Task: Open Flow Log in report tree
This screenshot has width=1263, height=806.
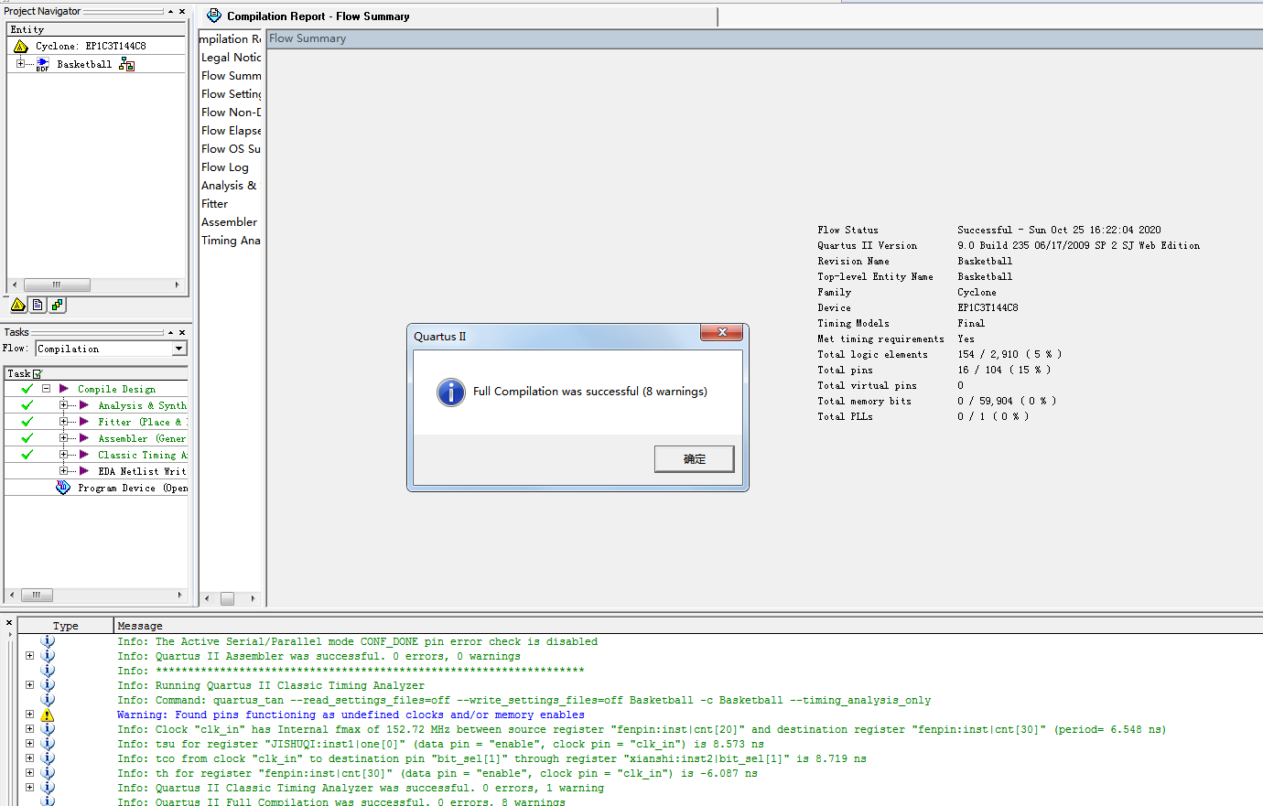Action: 225,167
